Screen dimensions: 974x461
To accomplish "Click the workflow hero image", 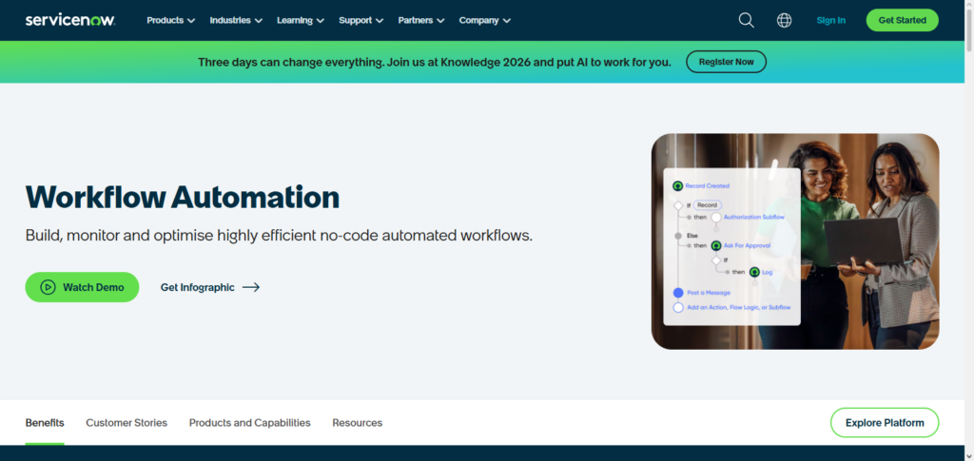I will 795,241.
